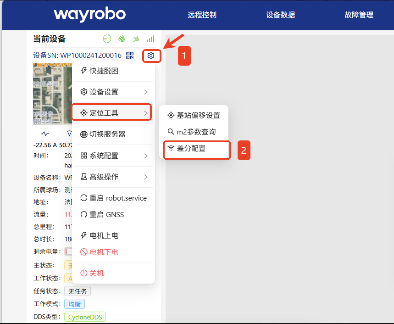Open the 设备设置 submenu
This screenshot has height=324, width=394.
click(114, 92)
